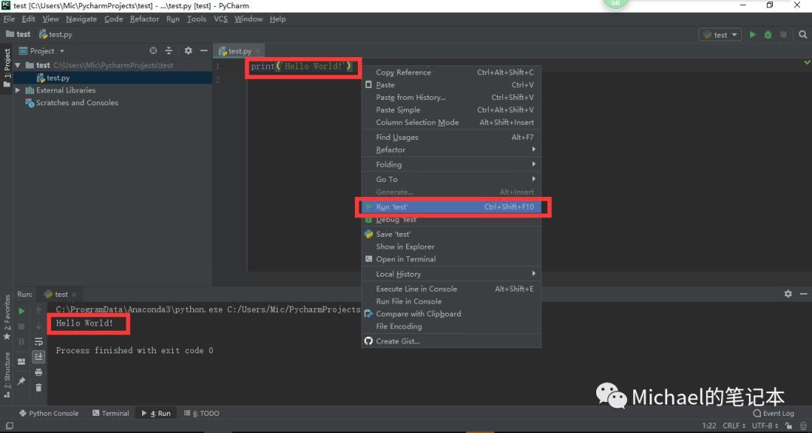The height and width of the screenshot is (433, 812).
Task: Click the print icon in Run panel
Action: pyautogui.click(x=38, y=372)
